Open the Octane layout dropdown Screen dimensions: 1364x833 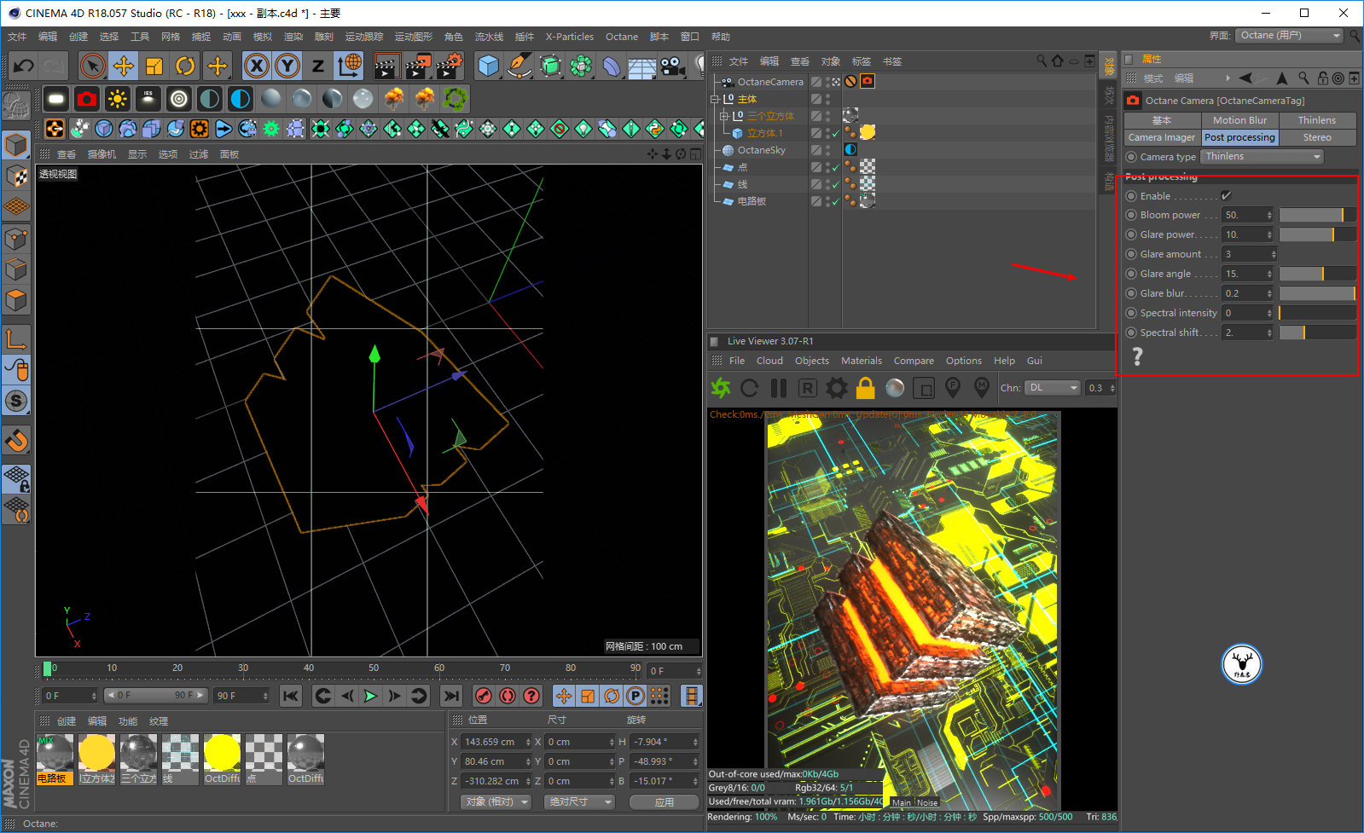tap(1289, 36)
